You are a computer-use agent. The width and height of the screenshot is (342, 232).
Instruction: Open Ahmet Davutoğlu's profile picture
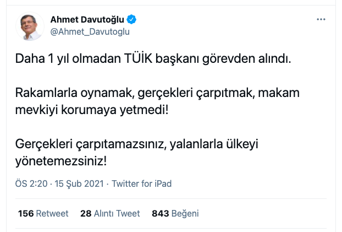tap(30, 25)
